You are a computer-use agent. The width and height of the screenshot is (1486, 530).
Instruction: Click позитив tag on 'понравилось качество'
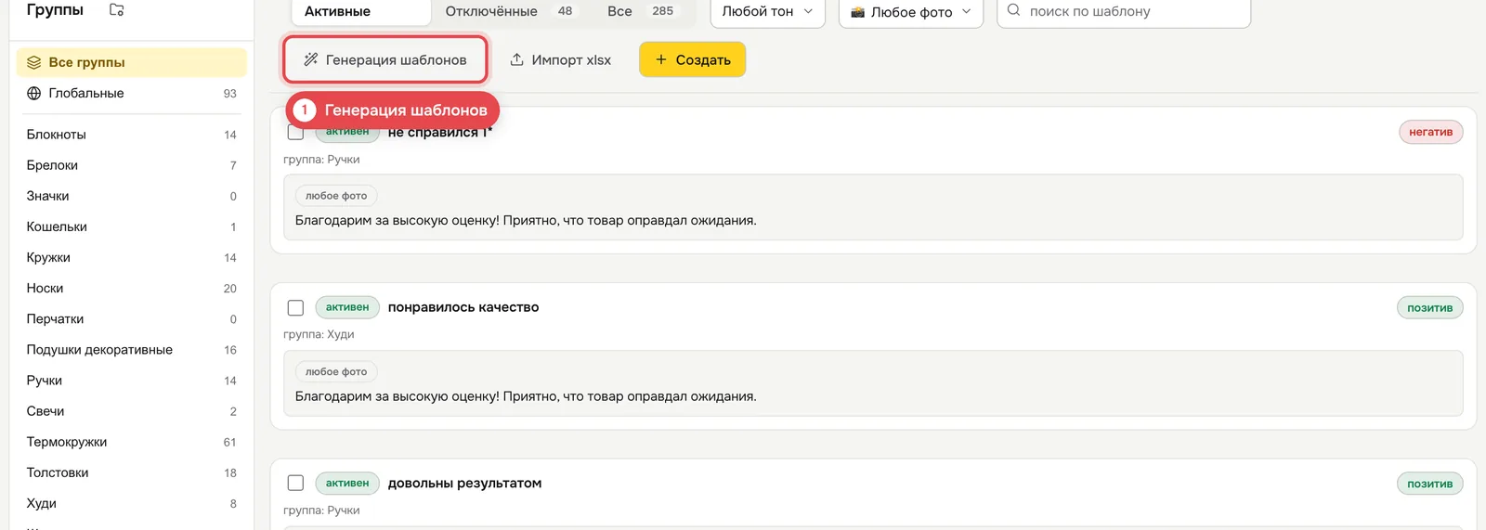[1429, 308]
